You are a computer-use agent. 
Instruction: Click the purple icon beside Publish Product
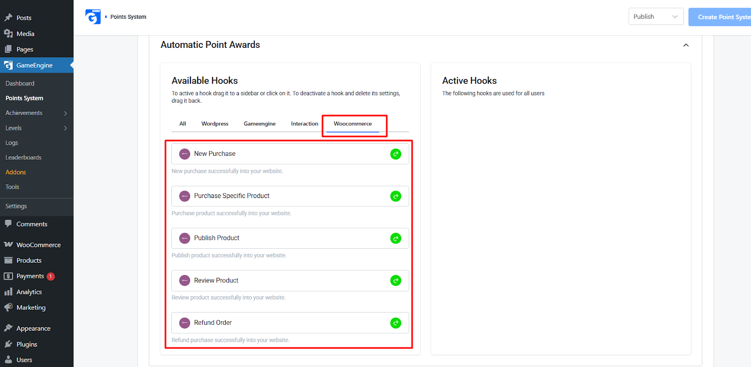[185, 238]
